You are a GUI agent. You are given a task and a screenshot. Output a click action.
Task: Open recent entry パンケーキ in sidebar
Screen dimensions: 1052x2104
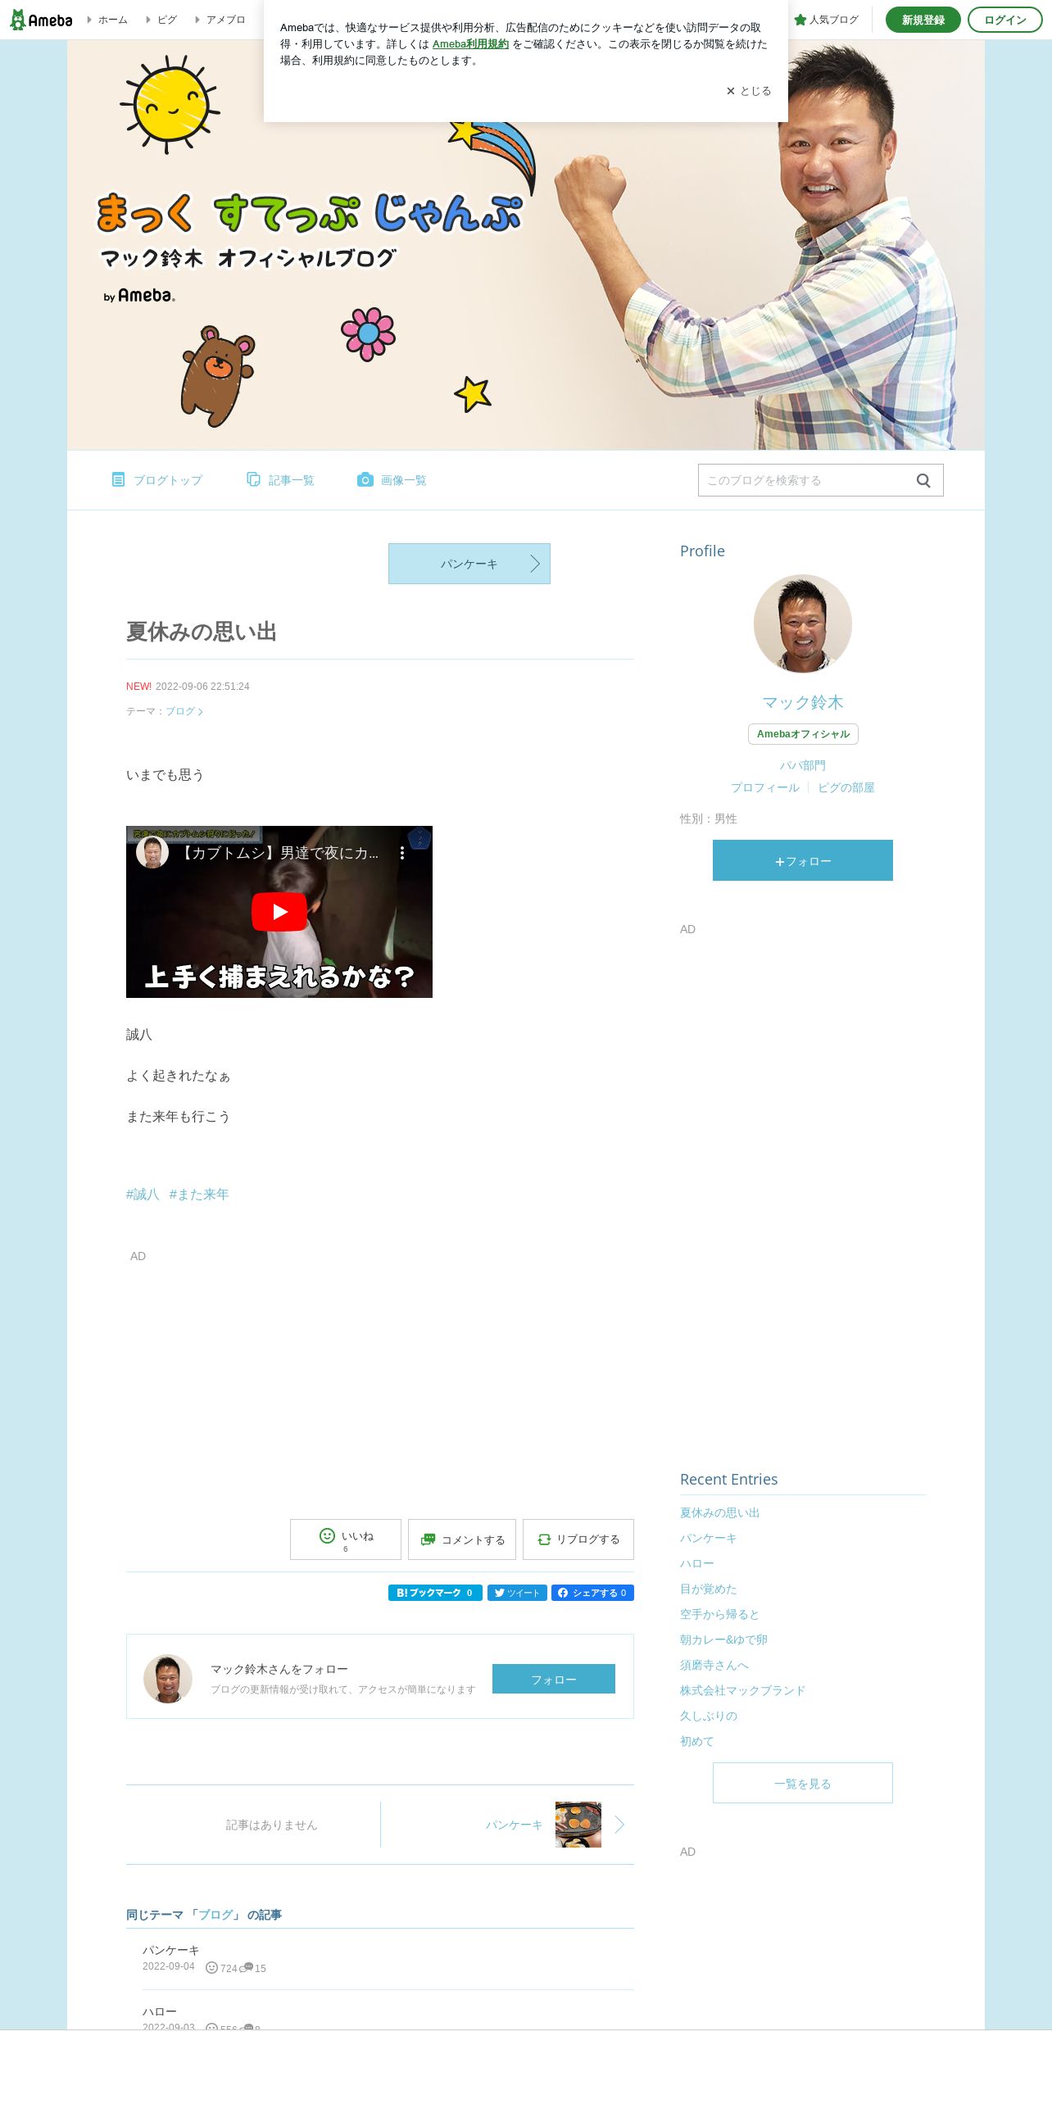(709, 1538)
